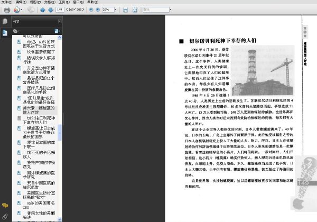The height and width of the screenshot is (222, 317).
Task: Click page icon beside 饮食噩梦该醒了 bookmark
Action: (19, 52)
